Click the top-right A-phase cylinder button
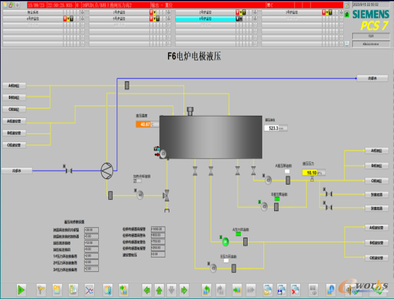The image size is (394, 299). (376, 150)
